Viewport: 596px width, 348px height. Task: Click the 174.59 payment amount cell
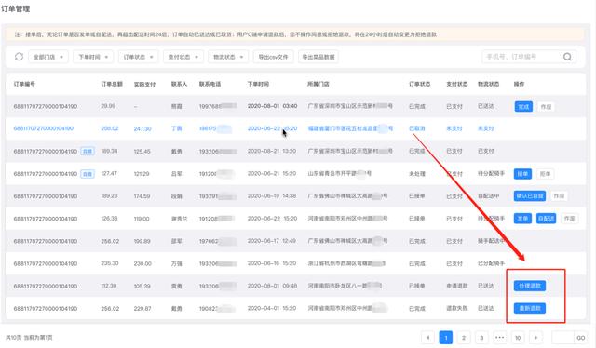tap(142, 196)
